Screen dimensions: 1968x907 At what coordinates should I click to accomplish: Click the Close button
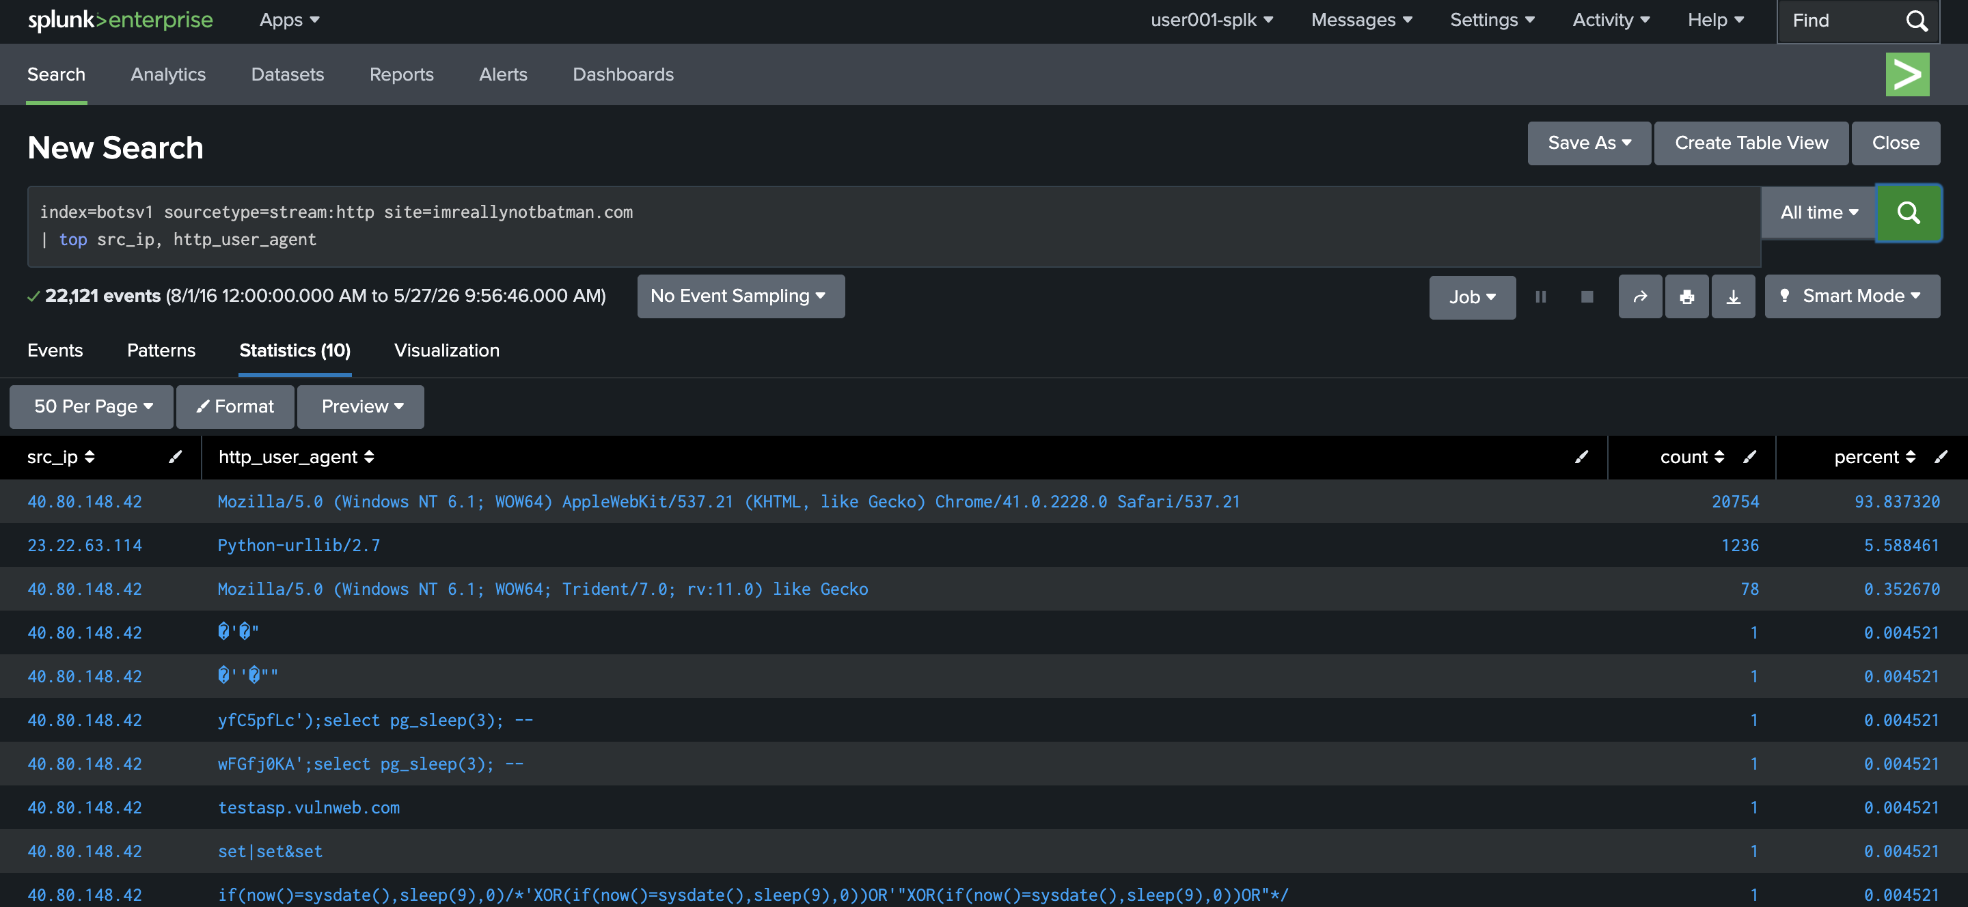[1896, 143]
